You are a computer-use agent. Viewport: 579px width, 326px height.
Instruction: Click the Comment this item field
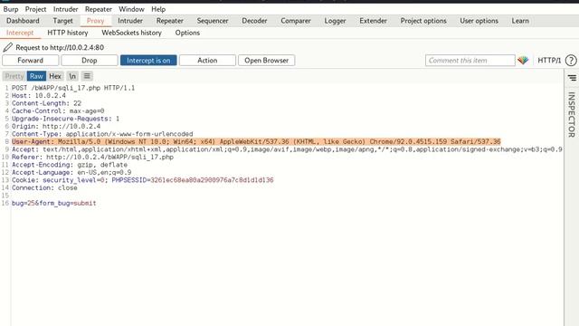coord(470,61)
